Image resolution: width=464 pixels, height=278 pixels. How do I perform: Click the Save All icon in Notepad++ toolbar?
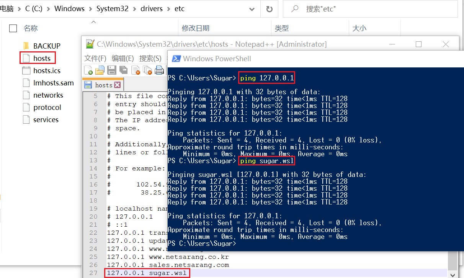click(123, 70)
